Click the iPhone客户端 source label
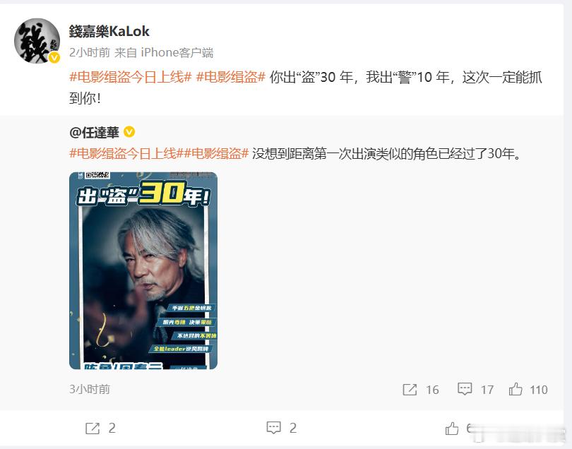The height and width of the screenshot is (449, 572). (x=177, y=52)
